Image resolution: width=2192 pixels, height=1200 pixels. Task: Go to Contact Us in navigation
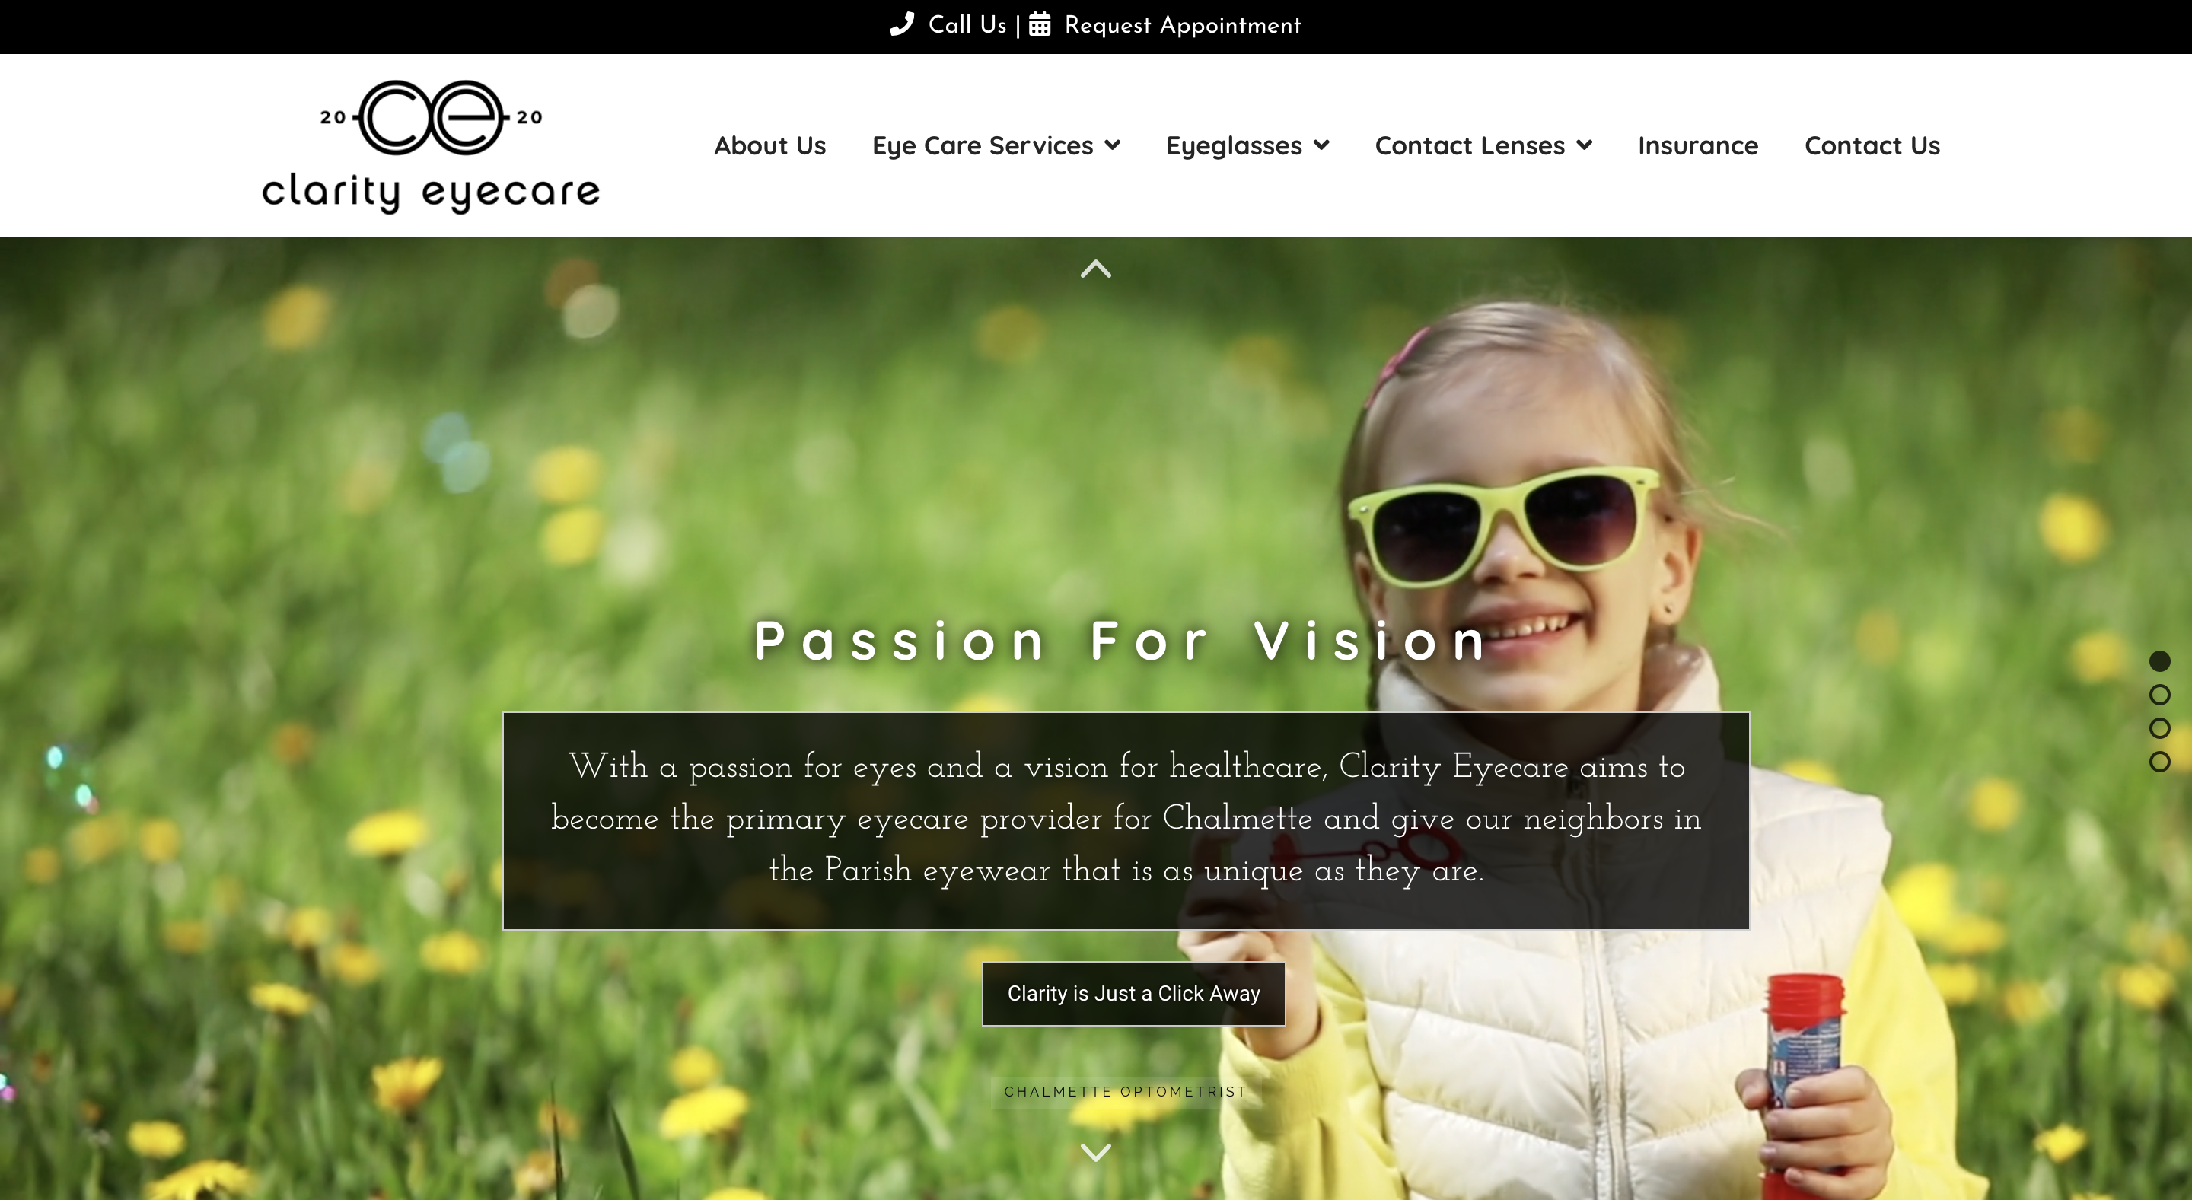[x=1872, y=145]
